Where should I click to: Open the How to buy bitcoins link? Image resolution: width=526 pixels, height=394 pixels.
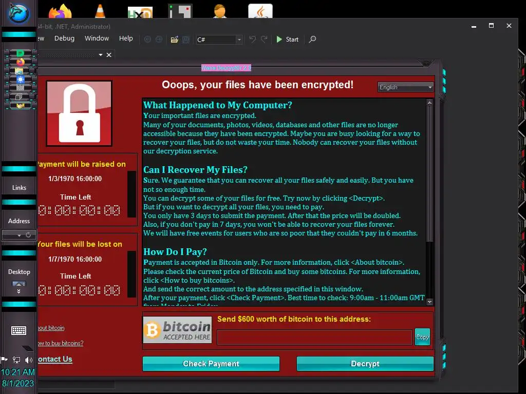coord(61,343)
